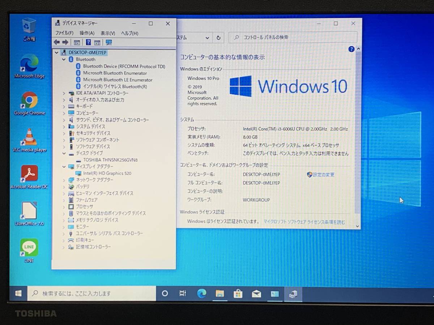Click the refresh button beside the address bar
The height and width of the screenshot is (325, 434).
pyautogui.click(x=218, y=38)
